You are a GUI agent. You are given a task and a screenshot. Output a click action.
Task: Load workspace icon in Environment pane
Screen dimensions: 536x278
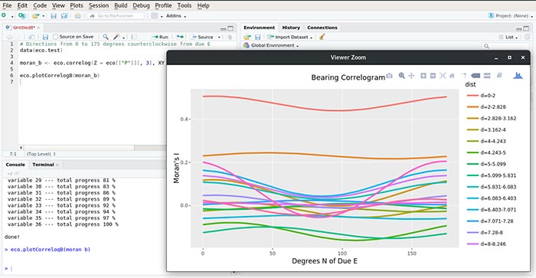pos(247,37)
